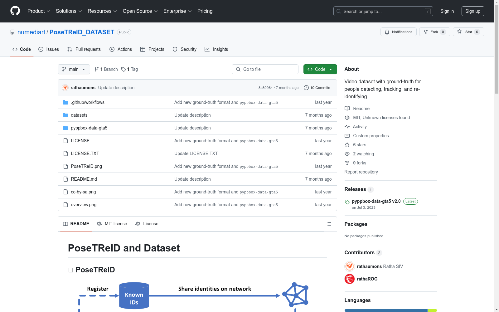Open the 1 Tag link

point(130,69)
